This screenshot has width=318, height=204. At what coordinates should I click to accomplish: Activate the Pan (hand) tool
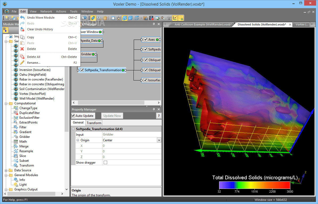104,18
